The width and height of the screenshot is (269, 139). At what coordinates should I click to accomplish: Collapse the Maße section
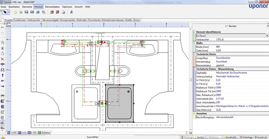[x=194, y=43]
